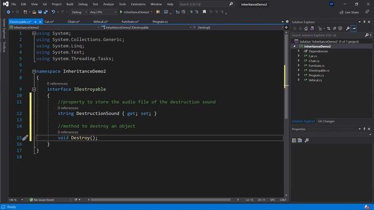Click the New Project toolbar icon
Screen dimensions: 374x210
25,12
